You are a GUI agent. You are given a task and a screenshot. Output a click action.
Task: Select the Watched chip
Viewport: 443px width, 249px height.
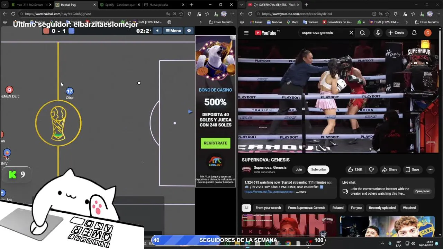[x=409, y=208]
